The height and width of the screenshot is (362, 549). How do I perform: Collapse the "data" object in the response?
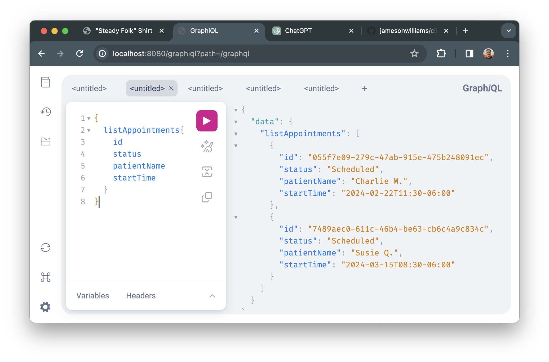pos(236,122)
